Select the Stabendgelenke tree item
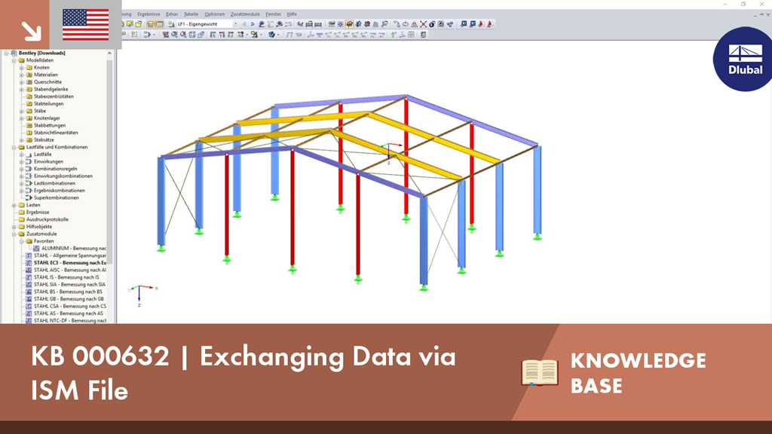Screen dimensions: 772x434 [51, 90]
